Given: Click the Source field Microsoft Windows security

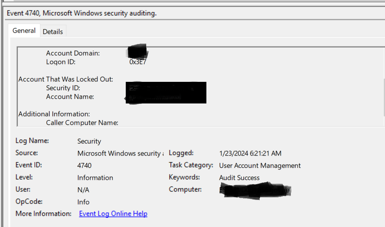Looking at the screenshot, I should coord(120,154).
